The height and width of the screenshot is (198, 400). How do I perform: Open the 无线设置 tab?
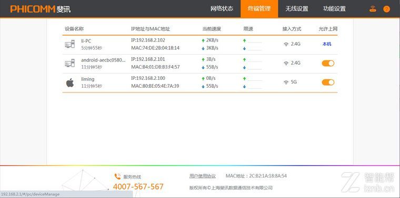(297, 8)
